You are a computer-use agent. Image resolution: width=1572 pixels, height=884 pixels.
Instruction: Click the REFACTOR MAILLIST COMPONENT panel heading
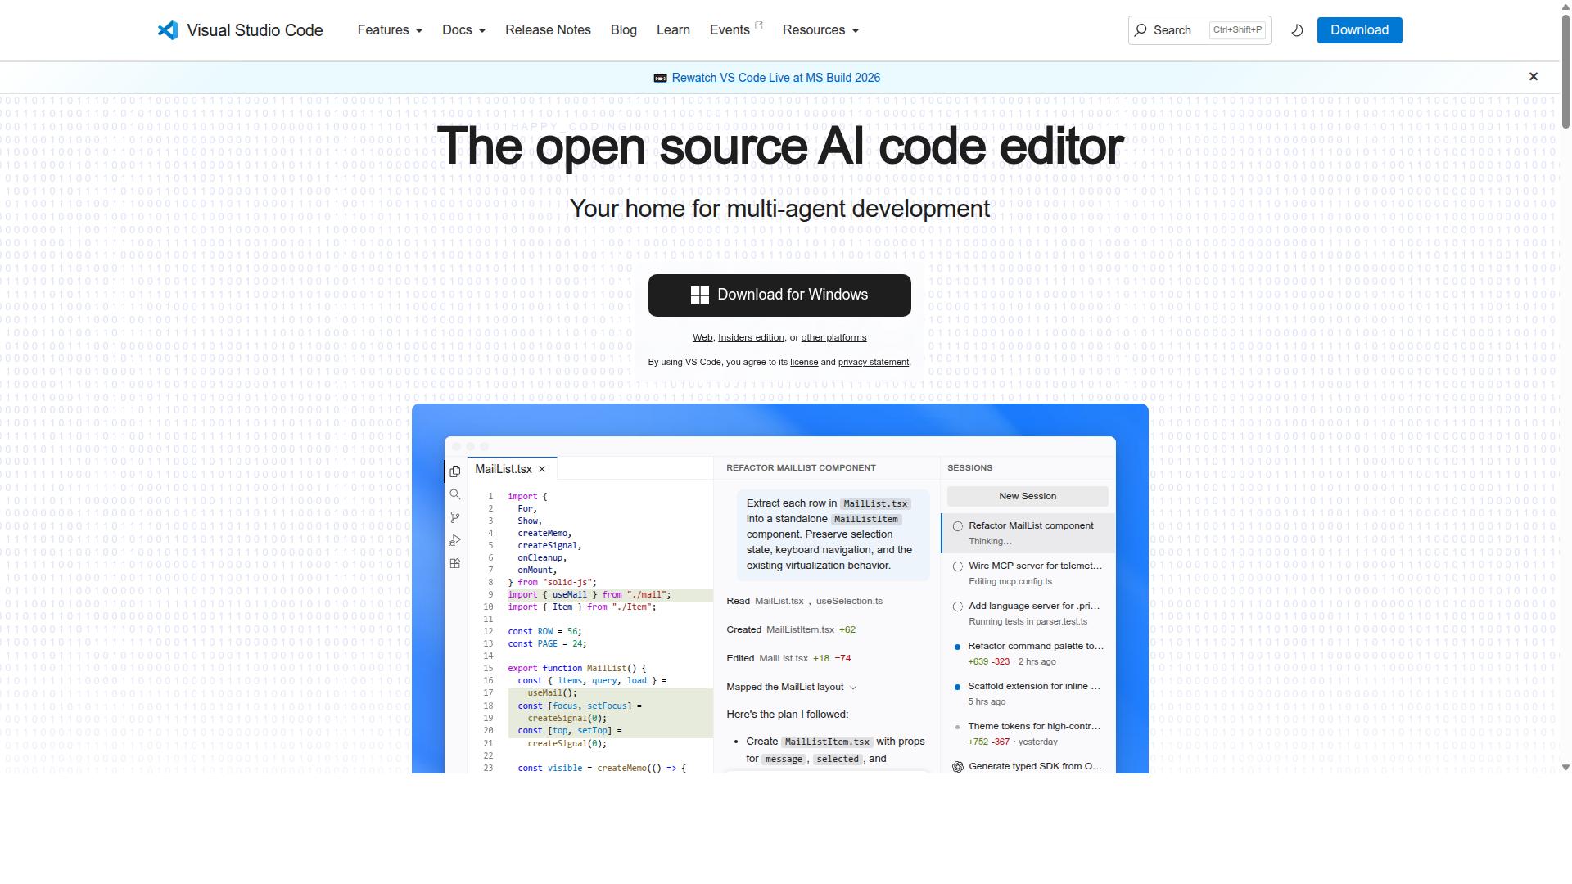coord(801,468)
